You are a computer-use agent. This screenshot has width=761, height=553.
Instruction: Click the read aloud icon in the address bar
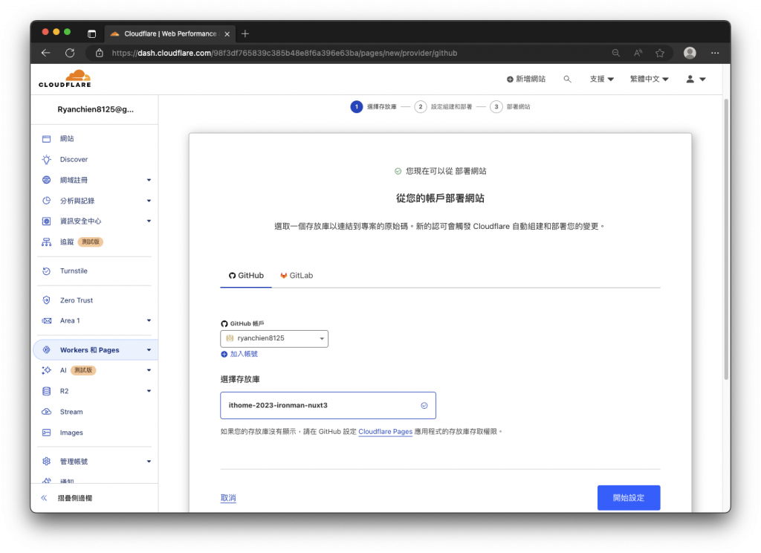638,53
